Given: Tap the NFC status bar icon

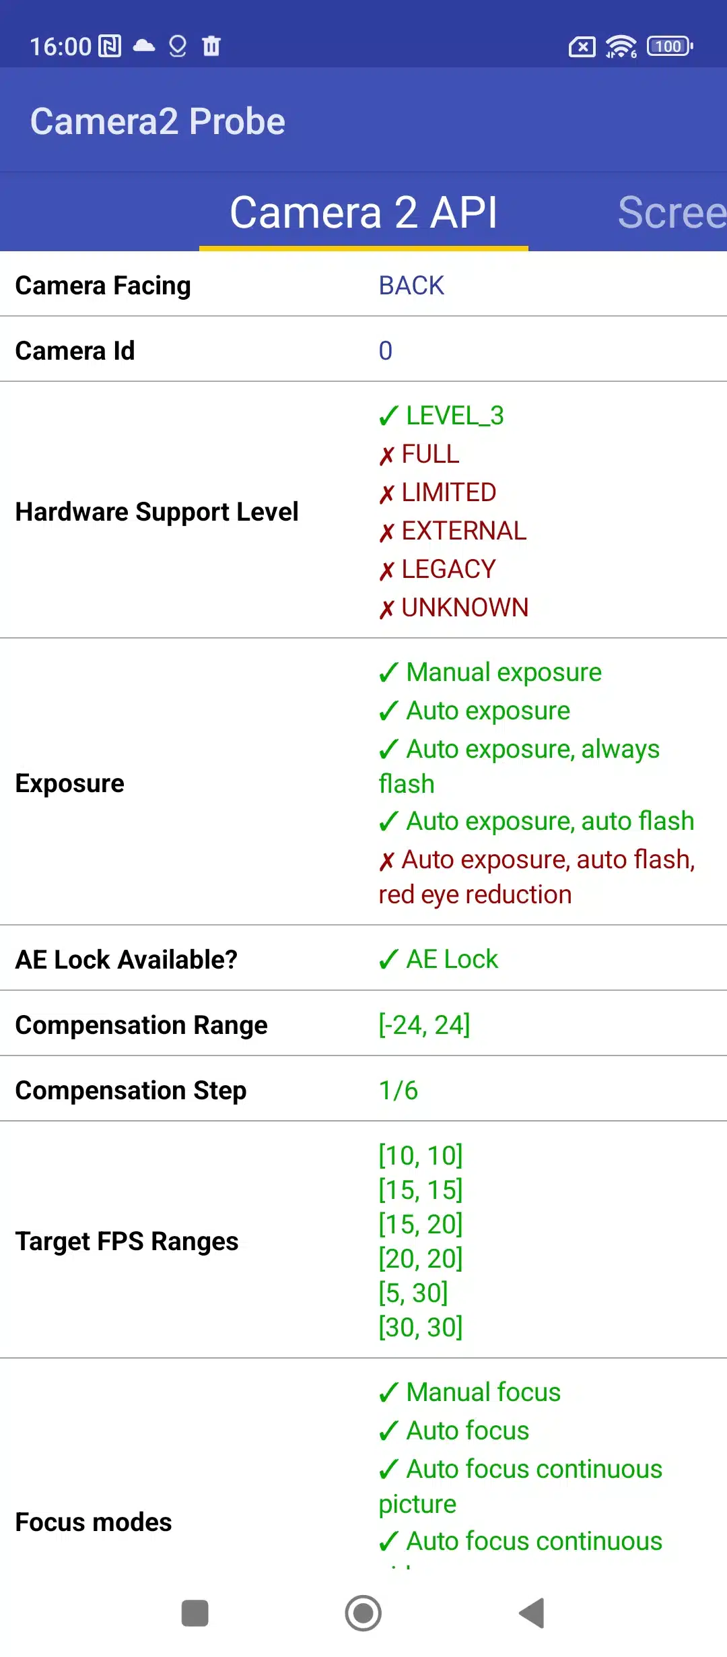Looking at the screenshot, I should pyautogui.click(x=110, y=46).
